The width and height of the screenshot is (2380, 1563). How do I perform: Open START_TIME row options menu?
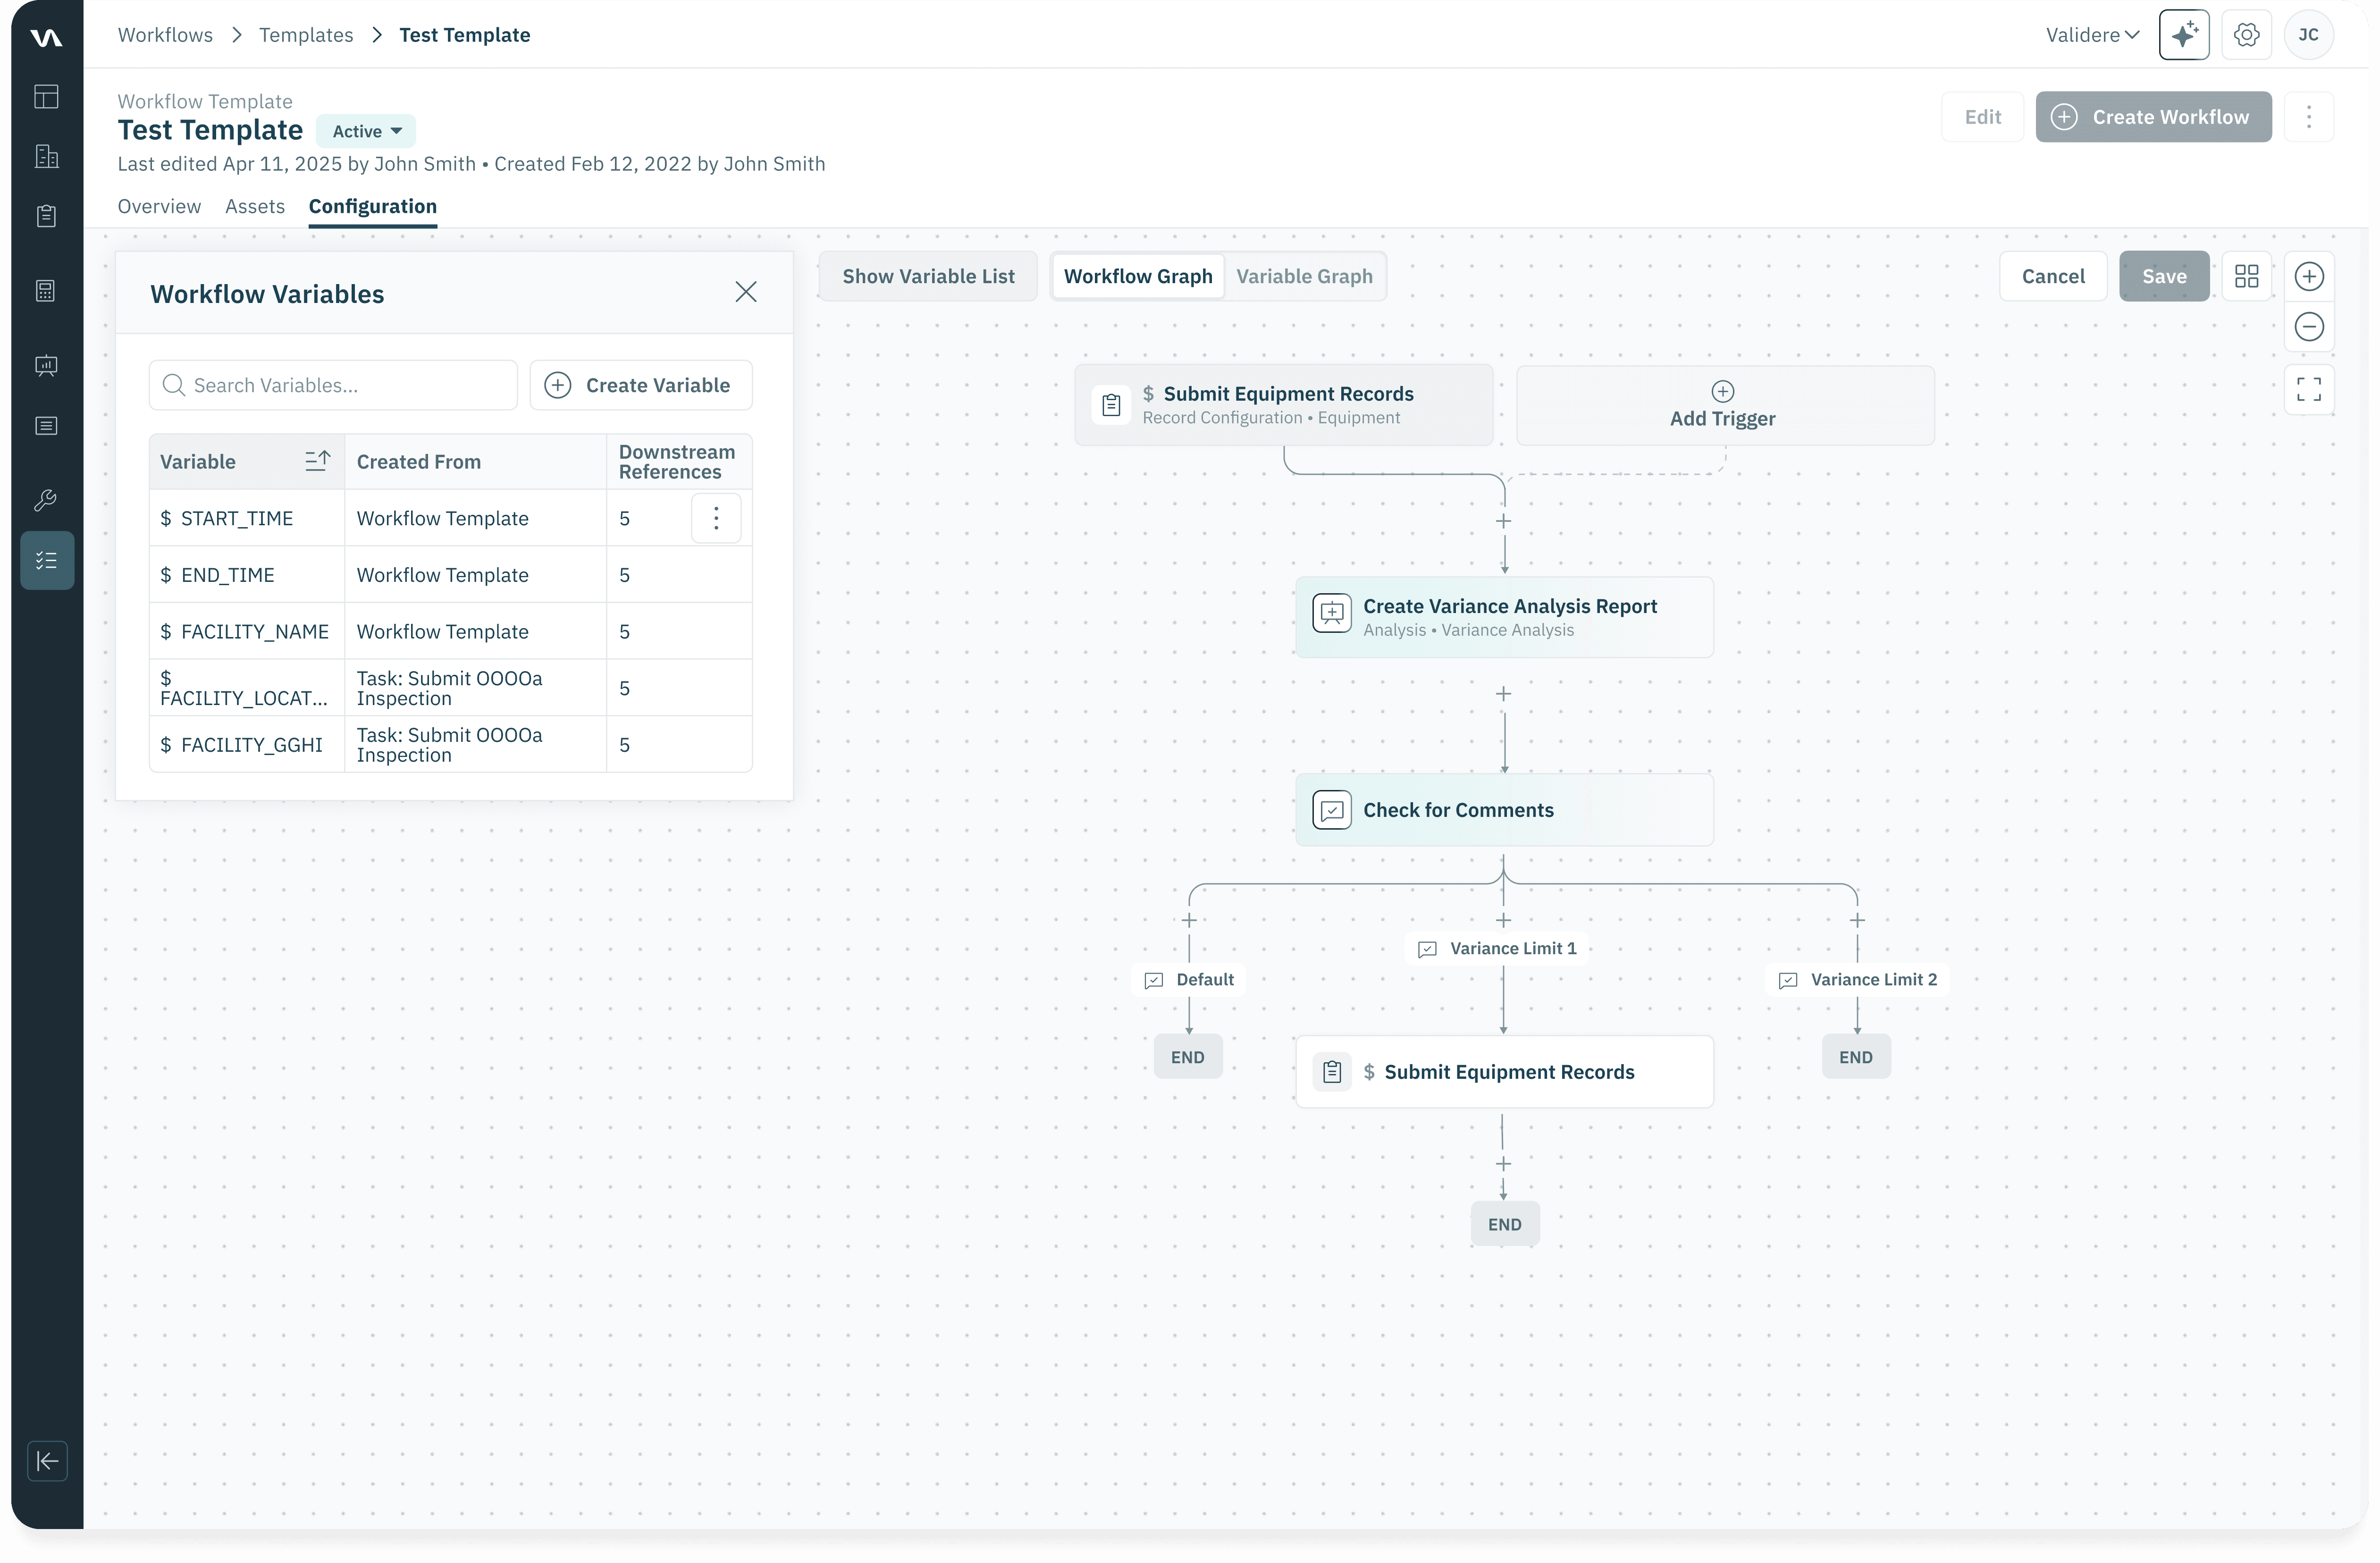click(715, 518)
